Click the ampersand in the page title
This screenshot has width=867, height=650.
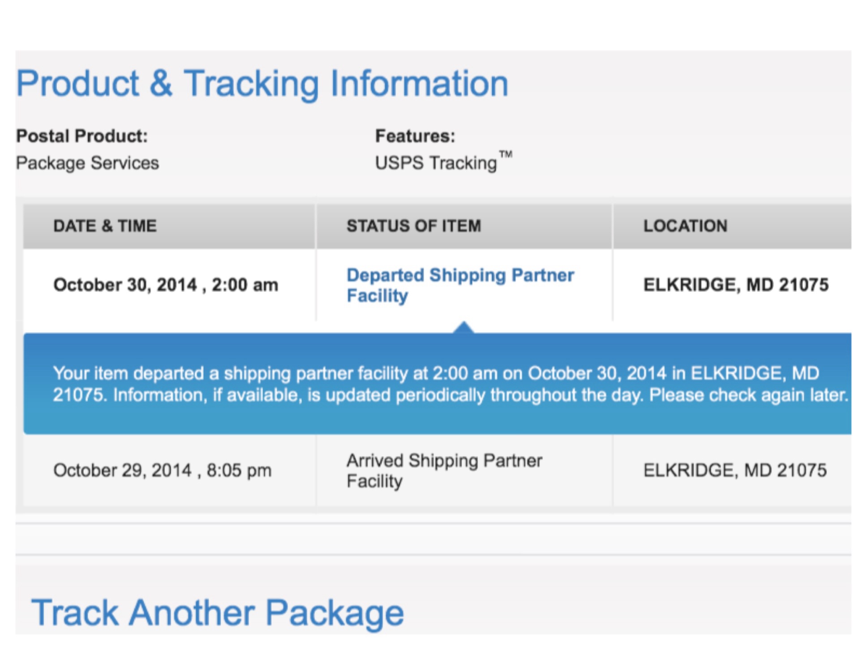pyautogui.click(x=161, y=84)
